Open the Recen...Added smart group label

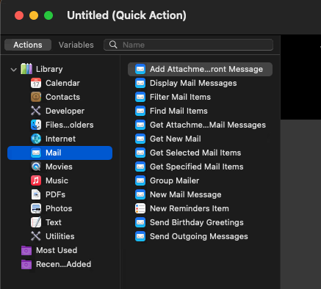click(64, 264)
